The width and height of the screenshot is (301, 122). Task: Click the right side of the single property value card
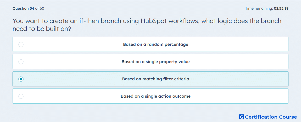click(249, 62)
